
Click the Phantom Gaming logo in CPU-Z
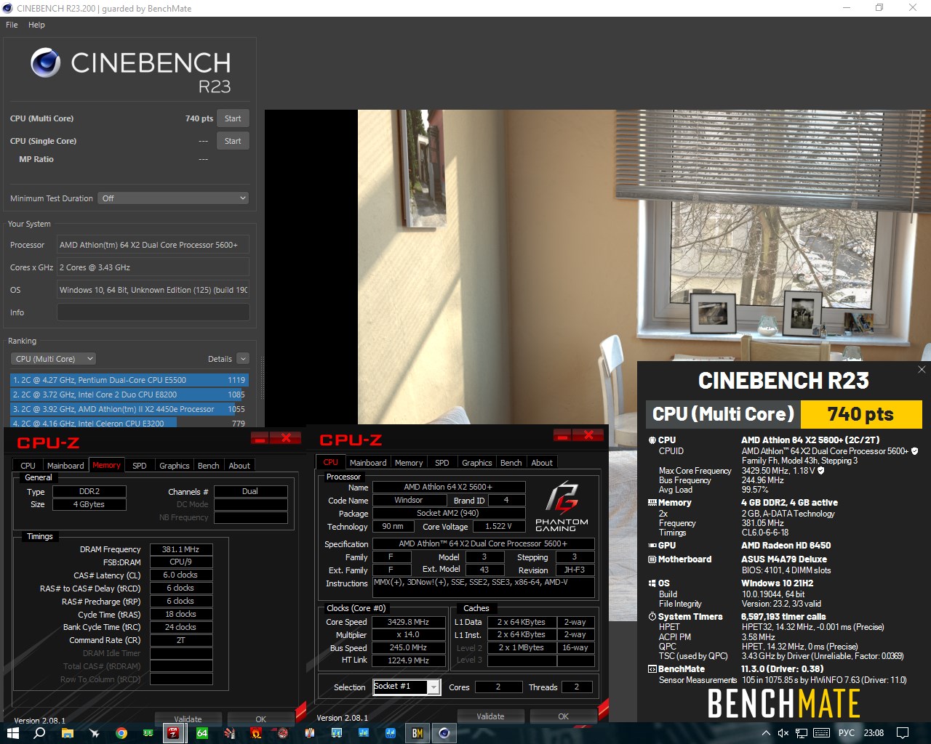coord(562,506)
